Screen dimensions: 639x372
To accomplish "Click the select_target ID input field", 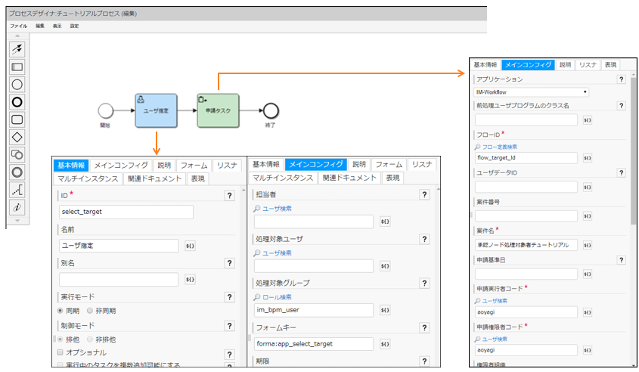I will pos(126,212).
